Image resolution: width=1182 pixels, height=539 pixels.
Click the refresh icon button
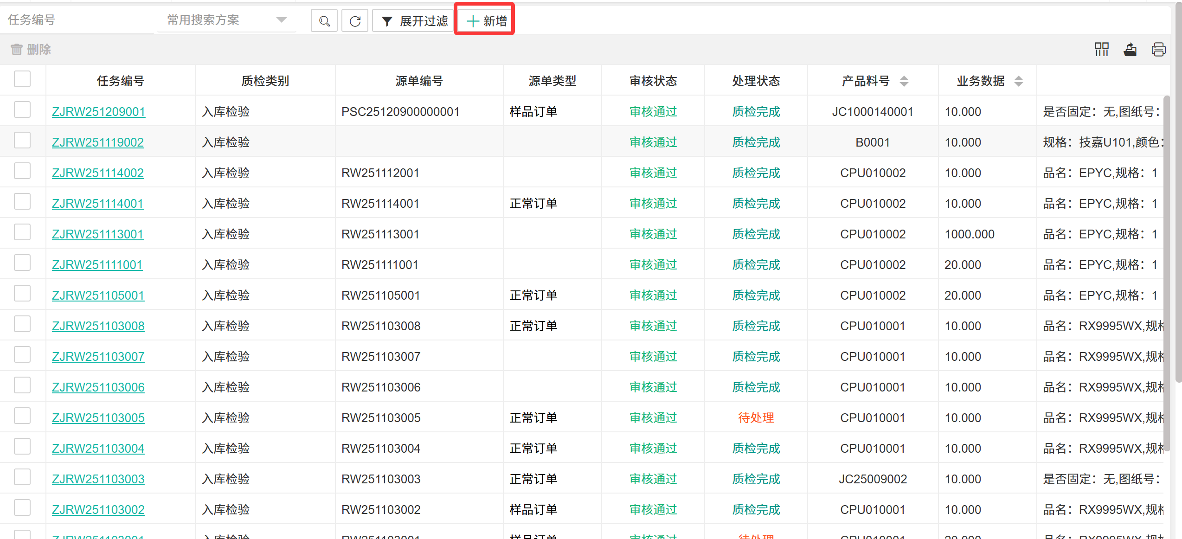[x=355, y=21]
